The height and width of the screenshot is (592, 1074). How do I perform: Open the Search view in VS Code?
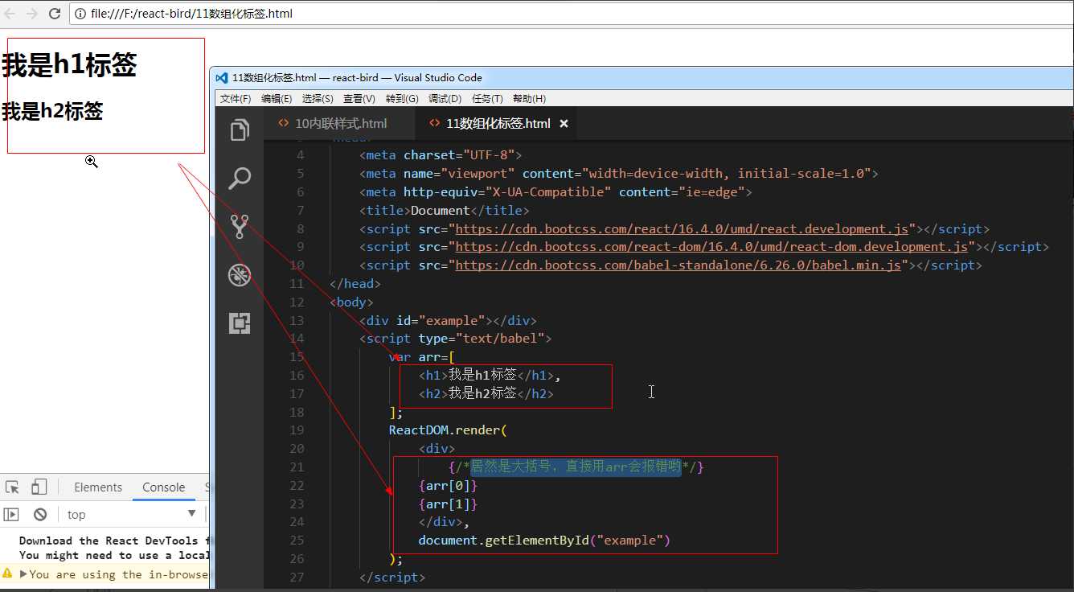pos(240,179)
